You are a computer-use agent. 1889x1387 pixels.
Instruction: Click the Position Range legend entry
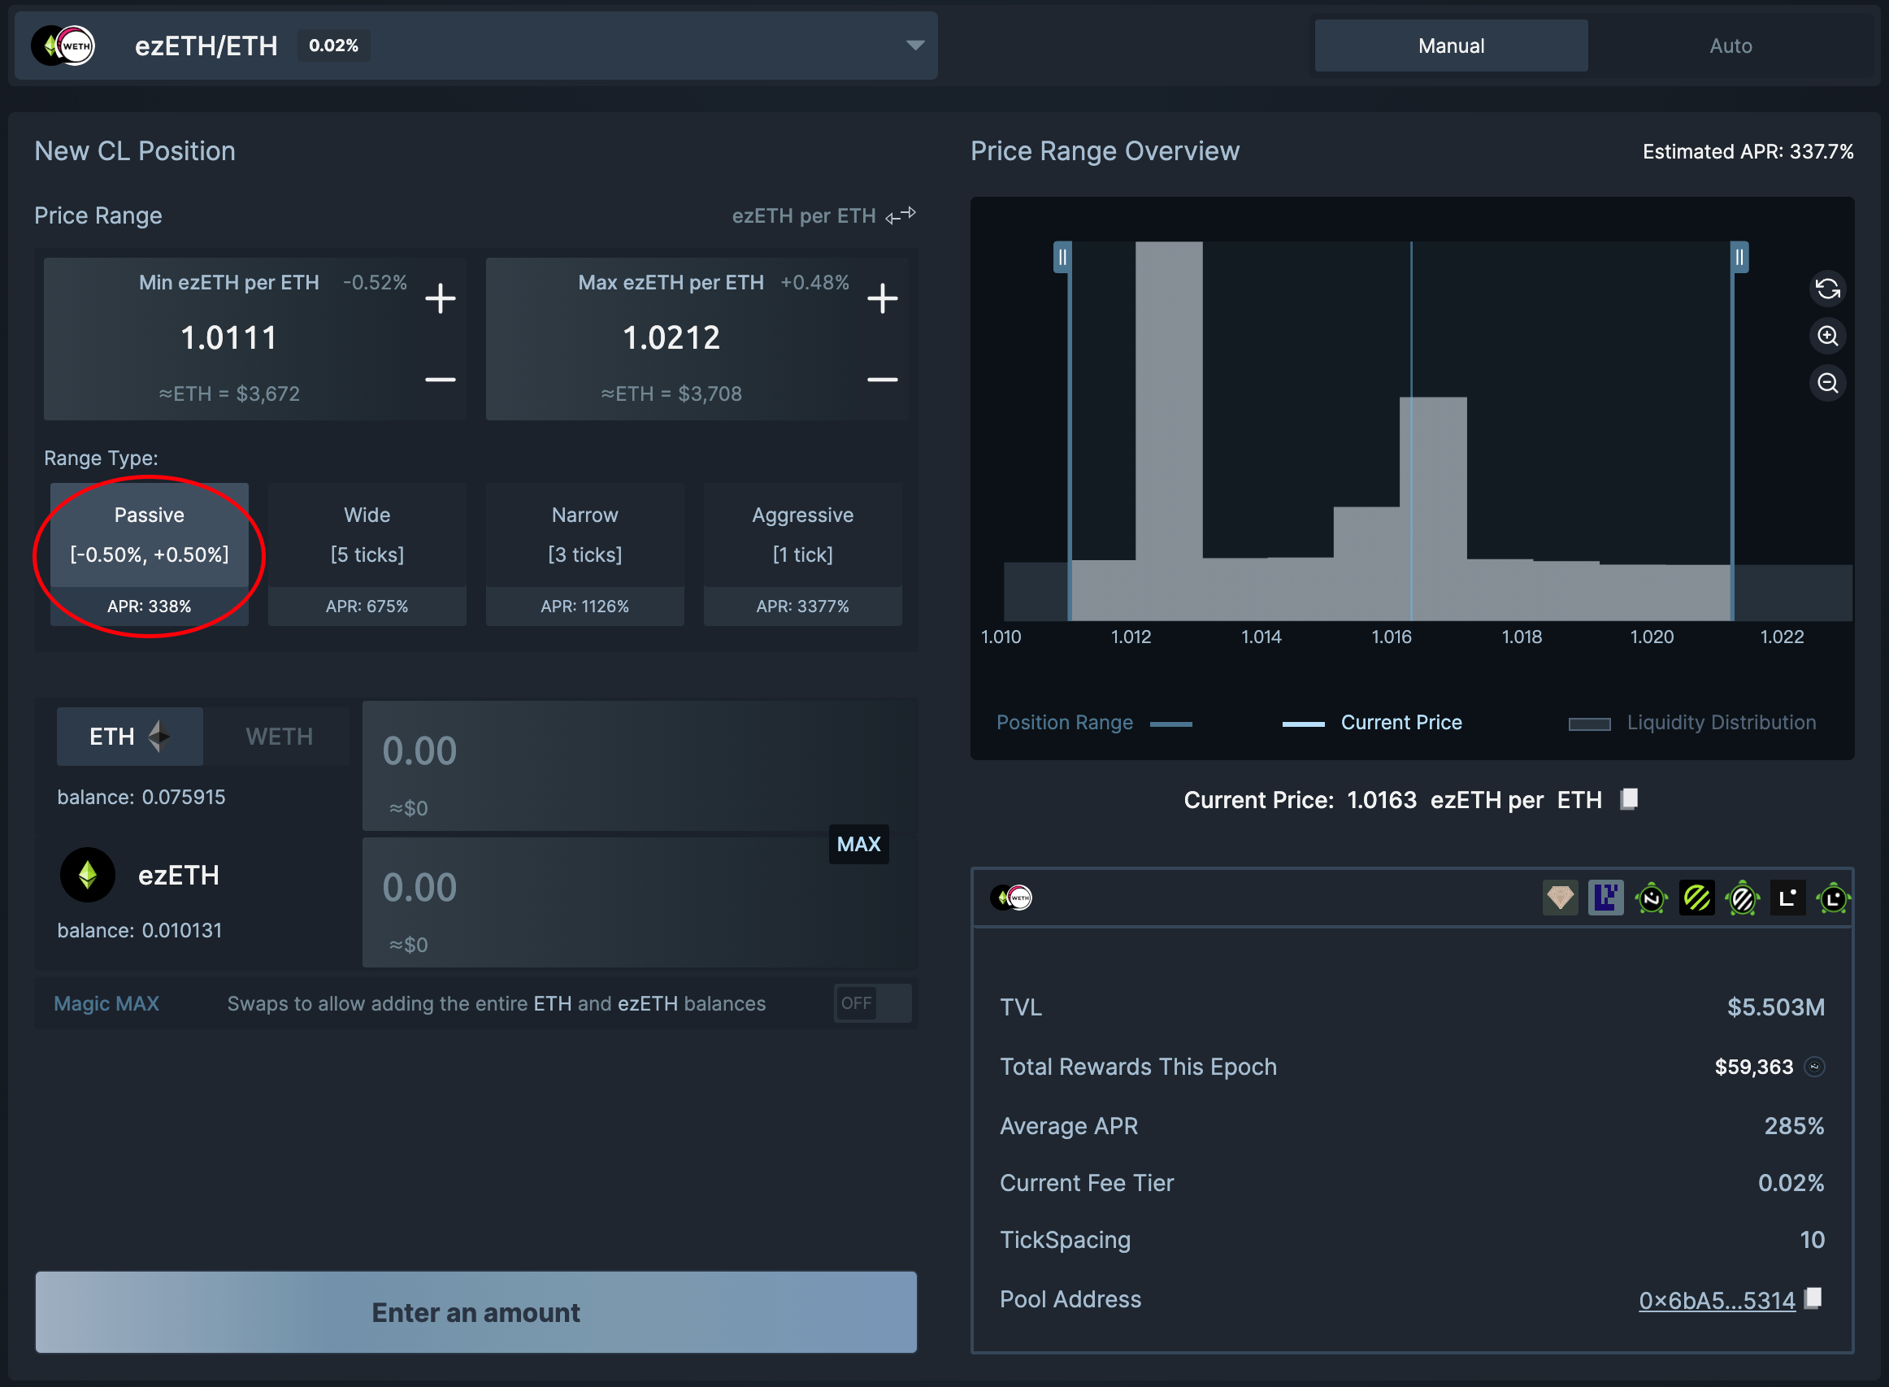[x=1093, y=722]
